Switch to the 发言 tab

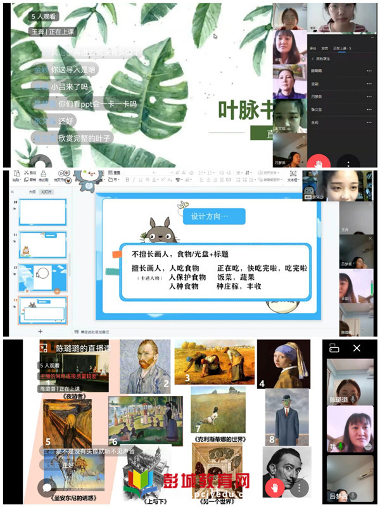[324, 48]
